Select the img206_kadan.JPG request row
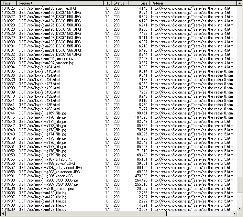Screen dimensions: 243x217 click(x=118, y=176)
